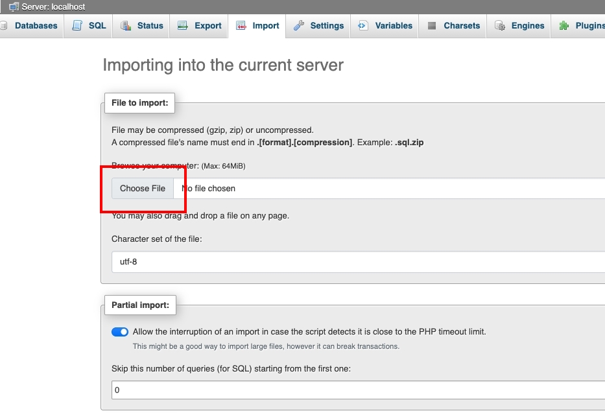Click 'Skip this number of queries' label
This screenshot has width=605, height=413.
click(231, 369)
